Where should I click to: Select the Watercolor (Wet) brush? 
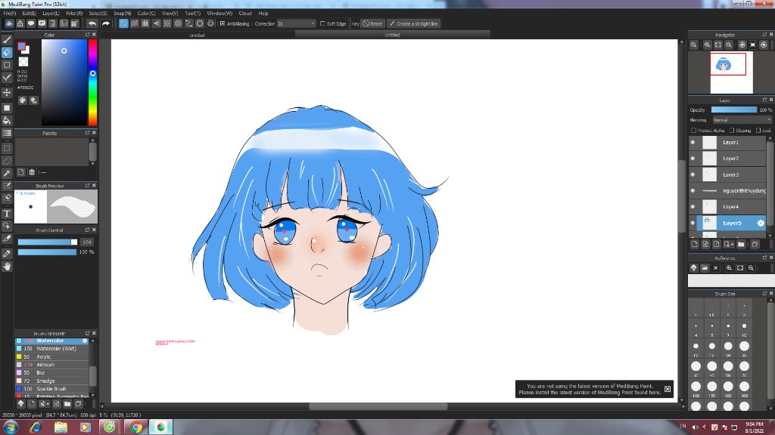52,349
